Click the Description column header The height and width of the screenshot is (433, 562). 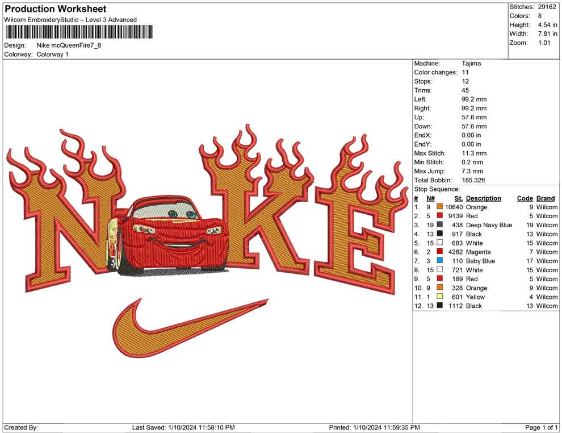pyautogui.click(x=483, y=198)
